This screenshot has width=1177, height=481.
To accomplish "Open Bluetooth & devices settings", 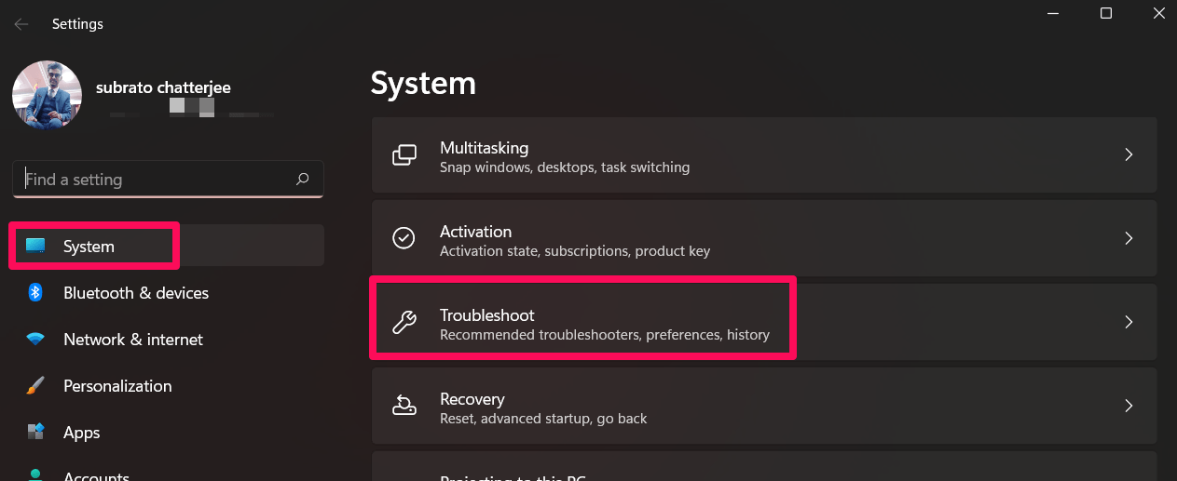I will (x=135, y=293).
